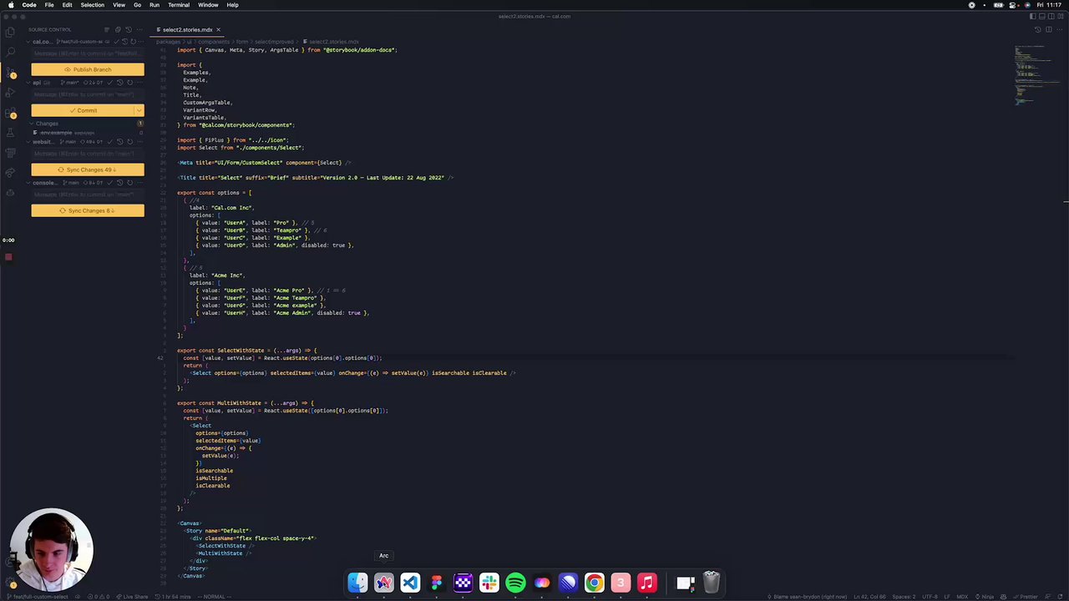Screen dimensions: 1069x601
Task: Open Run and Debug view
Action: point(10,93)
